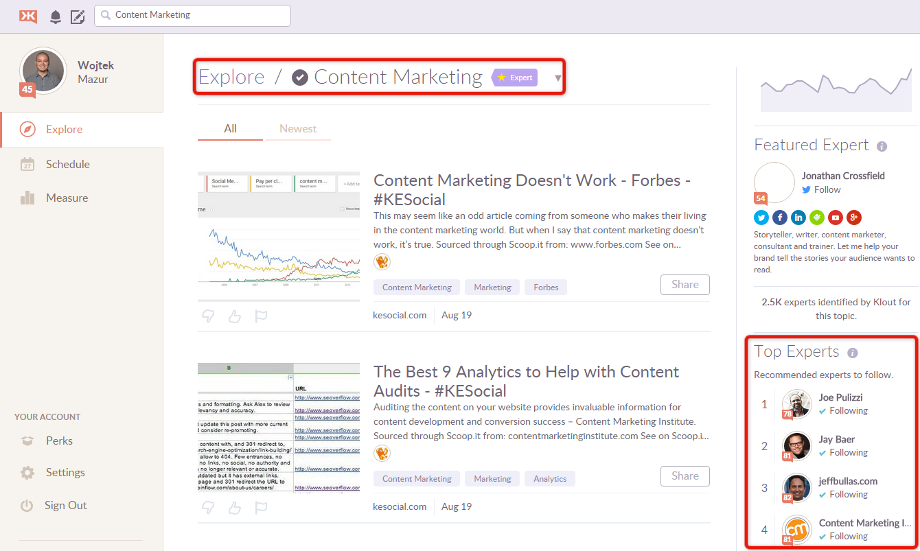Image resolution: width=920 pixels, height=551 pixels.
Task: Open the Forbes article thumbnail
Action: 279,236
